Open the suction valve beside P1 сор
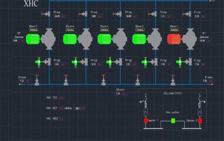224x141 pixels. (187, 14)
